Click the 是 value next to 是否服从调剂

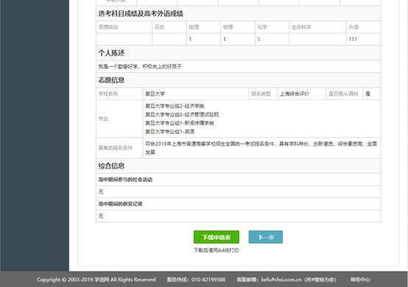pyautogui.click(x=367, y=94)
